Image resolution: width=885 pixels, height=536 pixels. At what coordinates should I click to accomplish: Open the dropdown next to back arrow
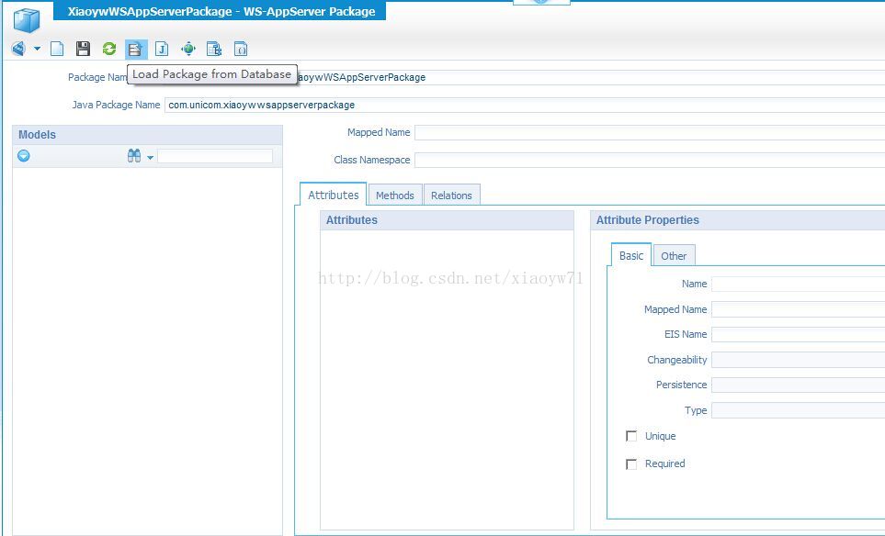coord(38,49)
